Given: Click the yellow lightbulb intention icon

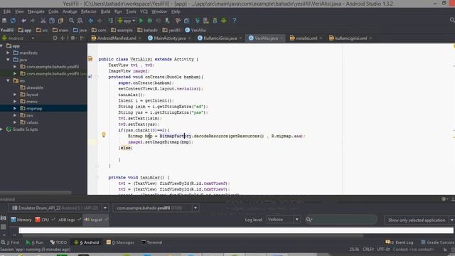Looking at the screenshot, I should 104,134.
